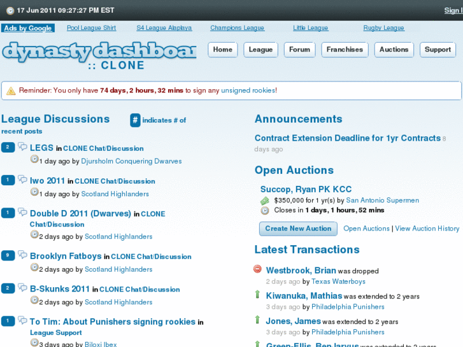Click the green up arrow beside Jones, James
The width and height of the screenshot is (463, 347).
pos(257,320)
